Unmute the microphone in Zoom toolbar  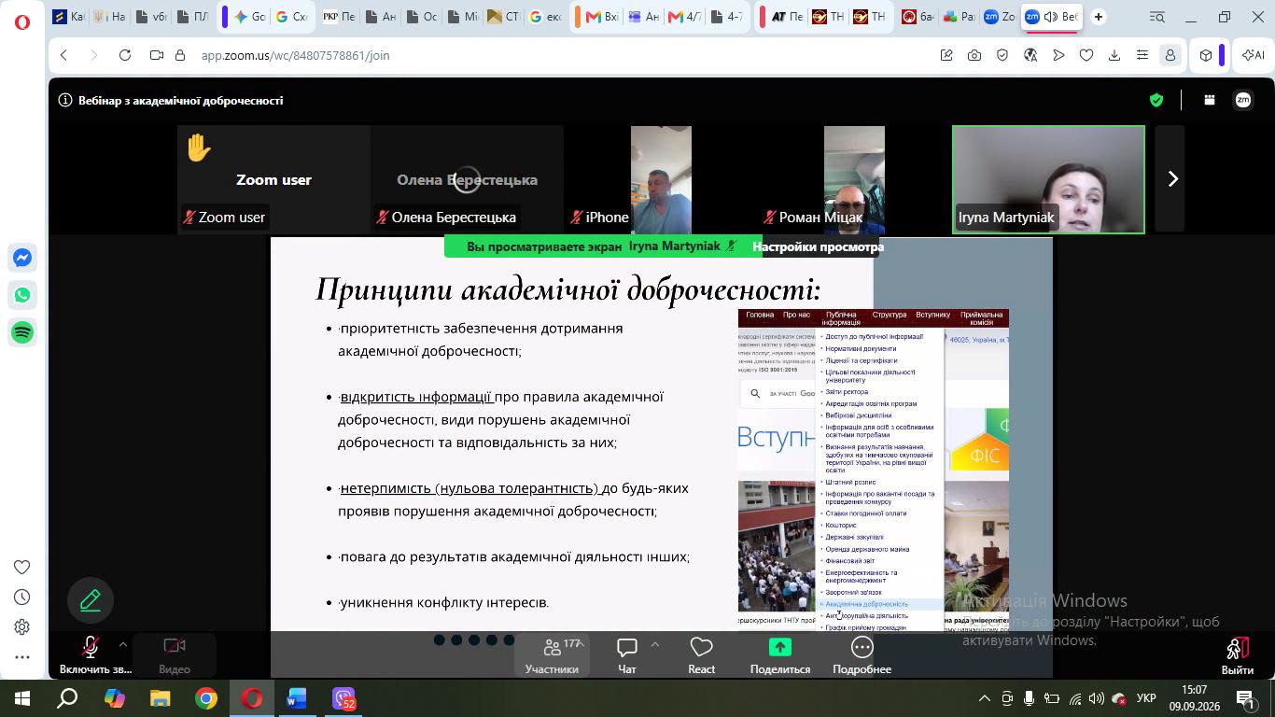[x=91, y=655]
